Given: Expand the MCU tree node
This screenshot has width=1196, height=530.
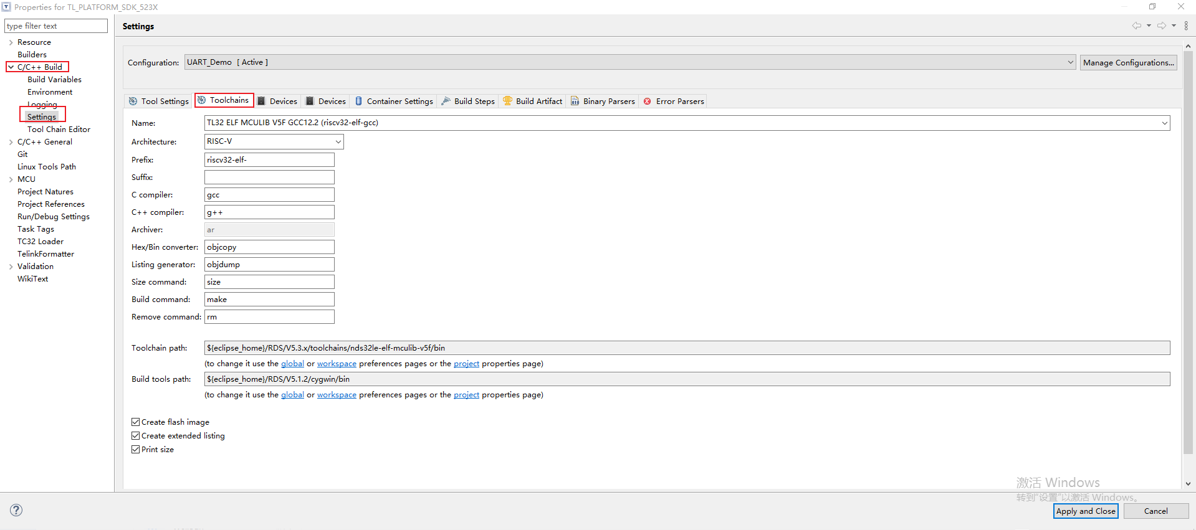Looking at the screenshot, I should 11,179.
